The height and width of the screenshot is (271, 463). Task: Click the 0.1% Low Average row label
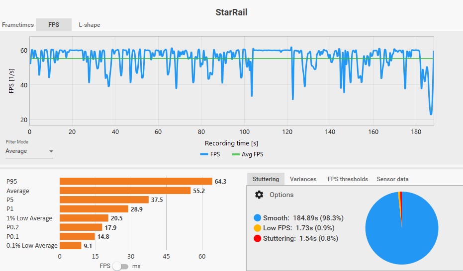tap(32, 246)
